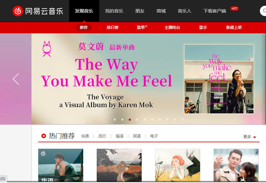Go to the 主播电台 section
Image resolution: width=266 pixels, height=183 pixels.
[x=172, y=28]
